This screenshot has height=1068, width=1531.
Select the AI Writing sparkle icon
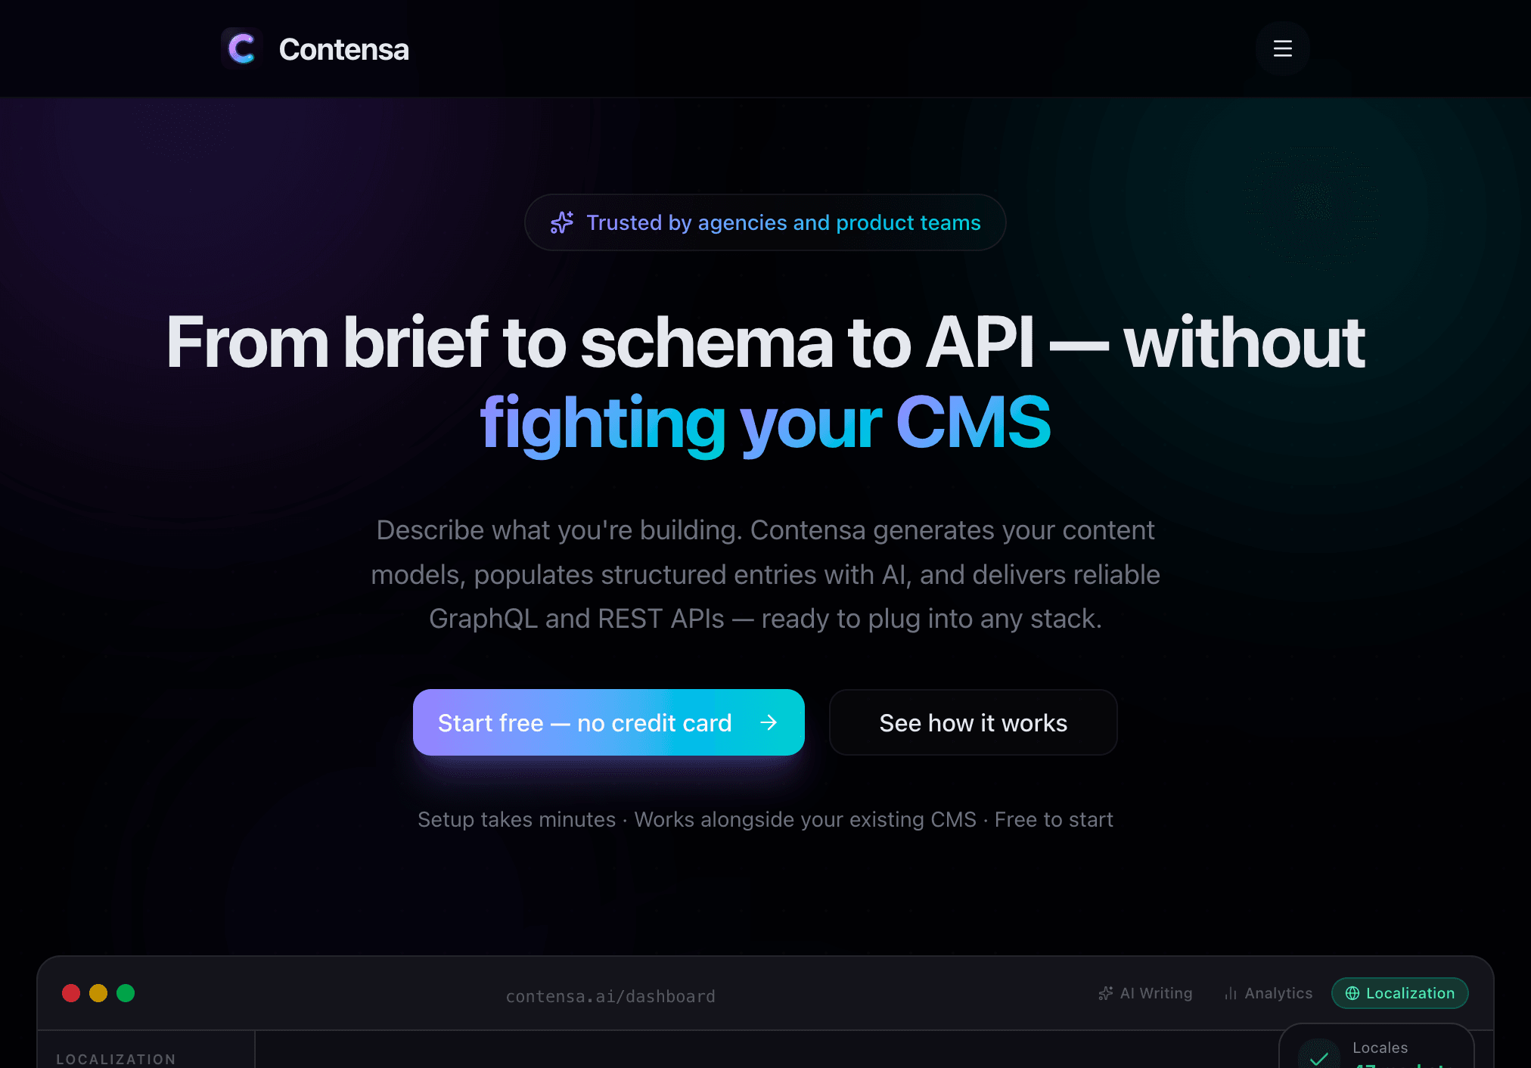(1106, 993)
